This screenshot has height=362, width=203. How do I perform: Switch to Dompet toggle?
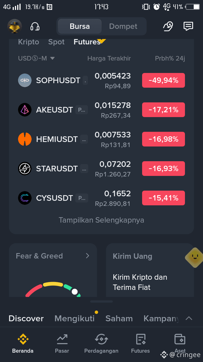[x=123, y=26]
